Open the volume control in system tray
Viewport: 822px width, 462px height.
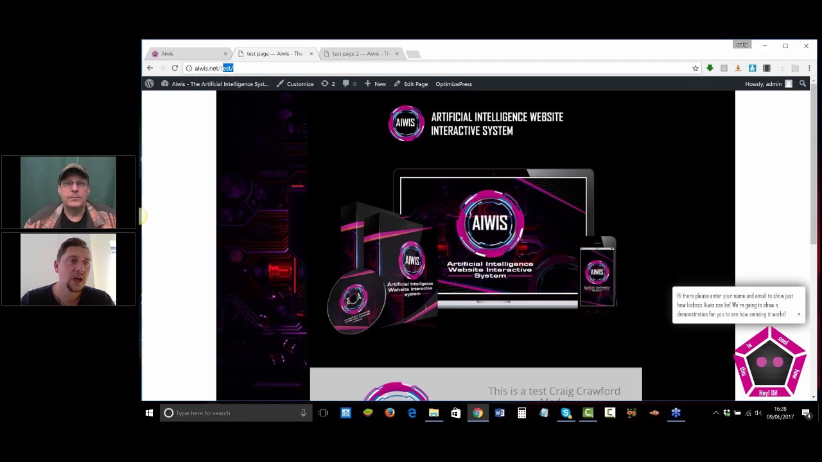[x=758, y=413]
